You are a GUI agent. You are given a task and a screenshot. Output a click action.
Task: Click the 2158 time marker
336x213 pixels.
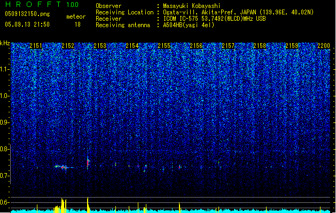tap(260, 46)
